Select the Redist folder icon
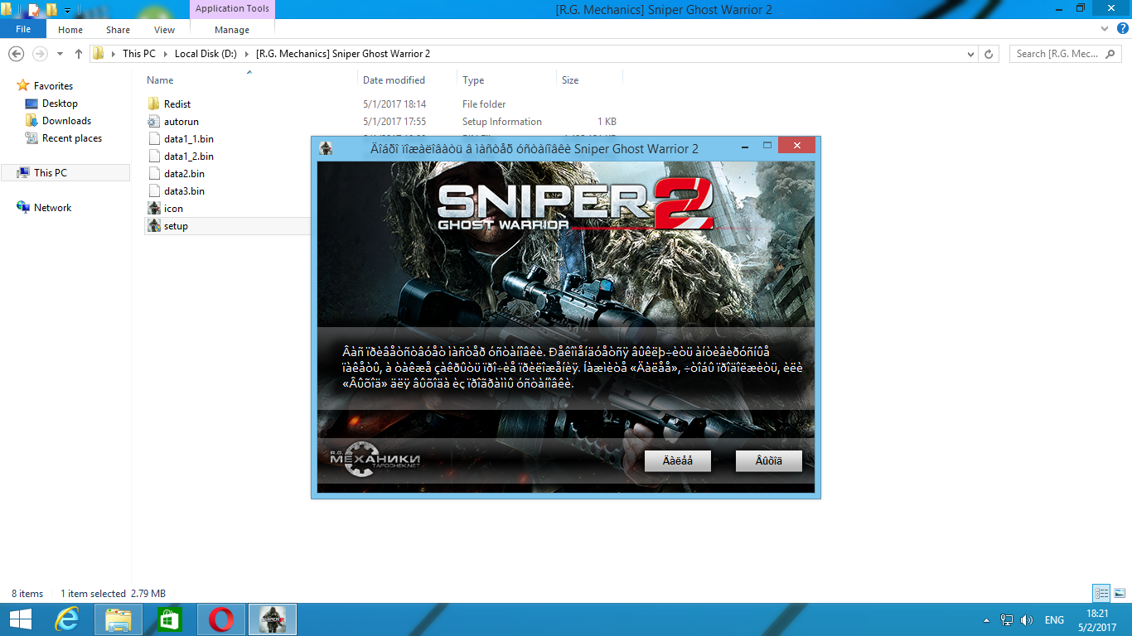This screenshot has height=636, width=1132. [154, 104]
